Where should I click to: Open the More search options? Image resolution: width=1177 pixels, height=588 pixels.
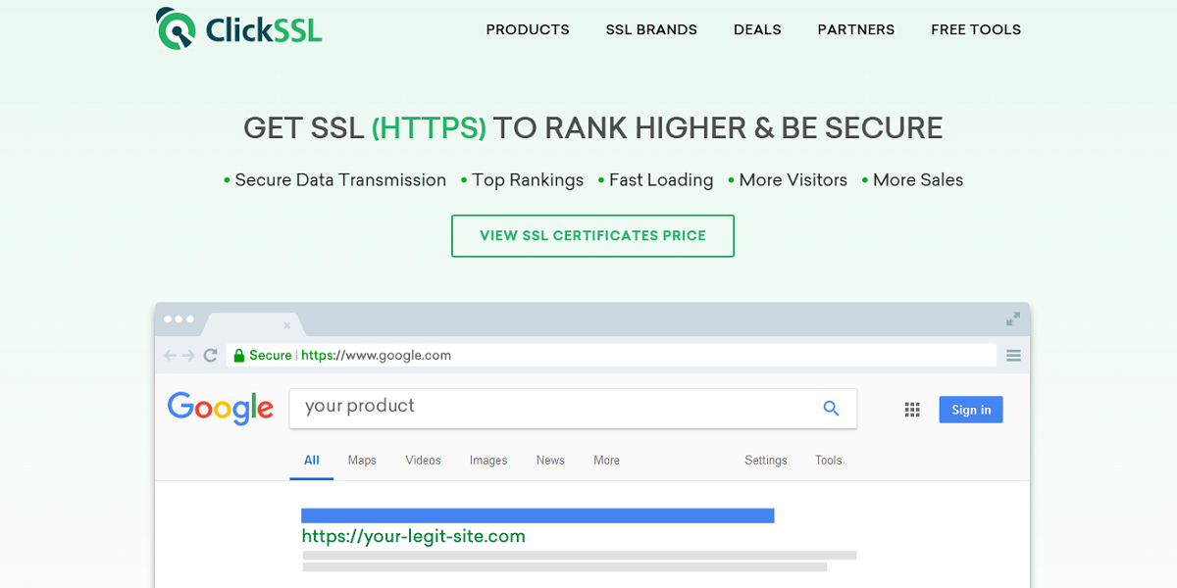(x=606, y=461)
